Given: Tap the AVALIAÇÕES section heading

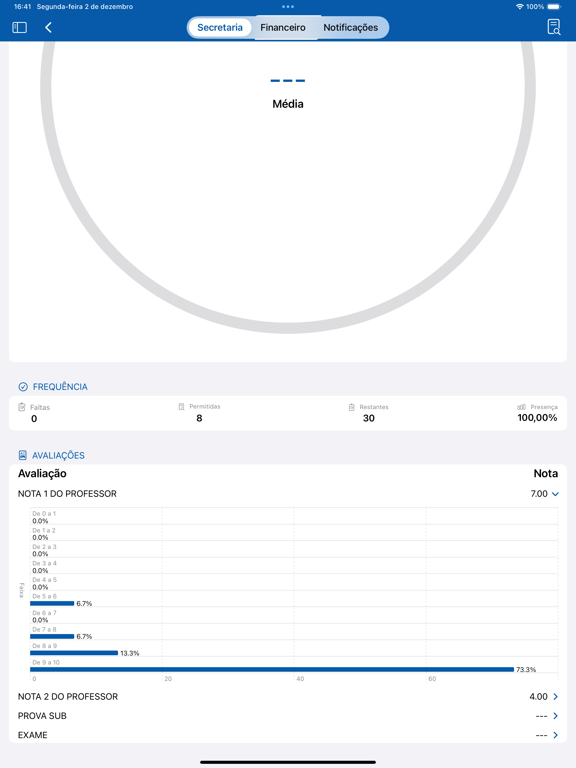Looking at the screenshot, I should point(58,455).
